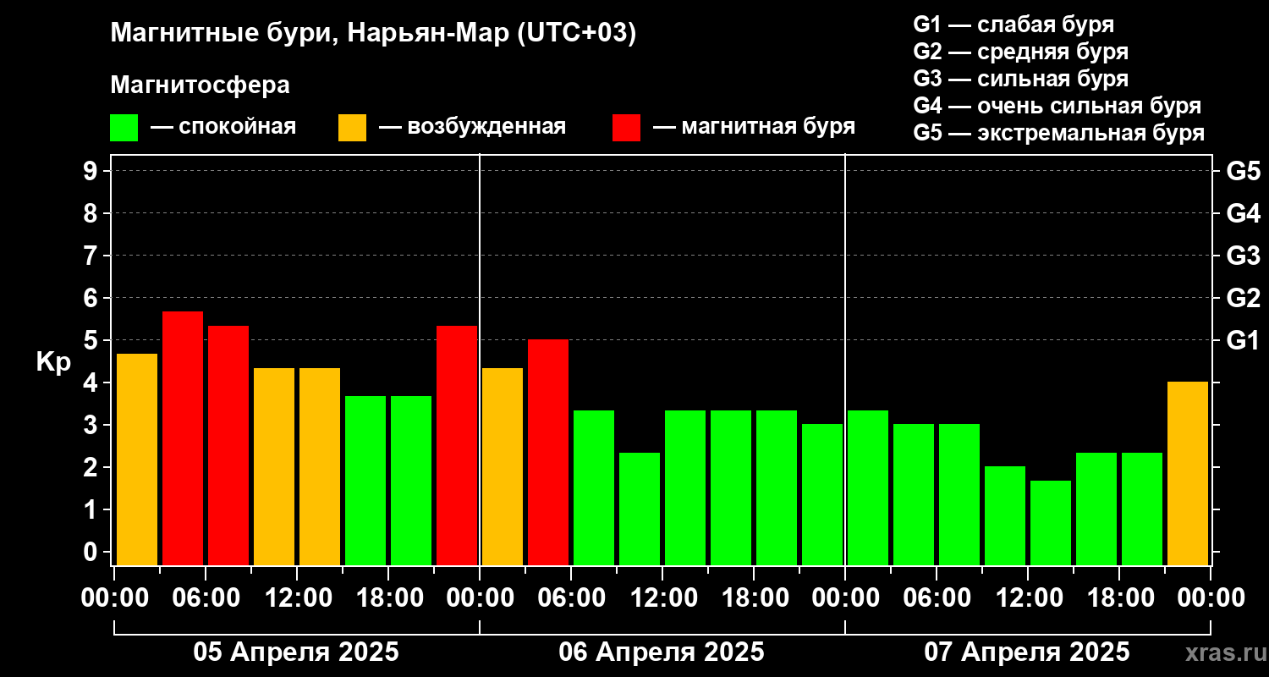This screenshot has height=677, width=1269.
Task: Select the yellow 12:00–15:00 bar on 05 Апреля
Action: pyautogui.click(x=320, y=466)
